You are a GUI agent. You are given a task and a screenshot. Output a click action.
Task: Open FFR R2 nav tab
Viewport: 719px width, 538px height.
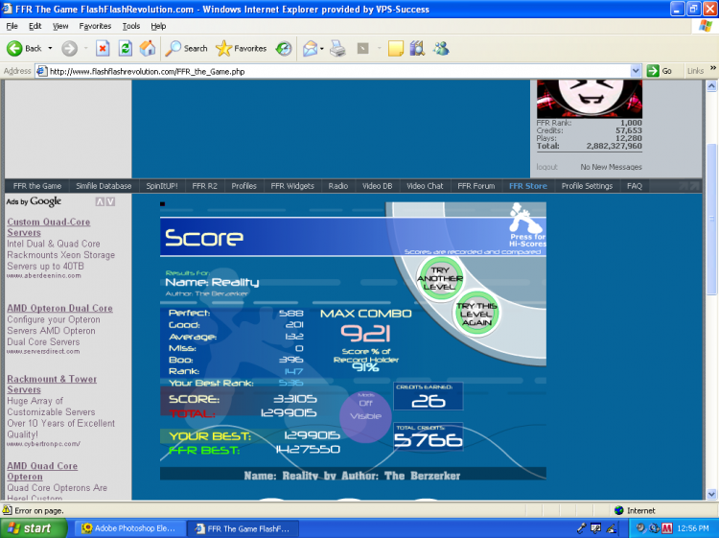coord(204,186)
